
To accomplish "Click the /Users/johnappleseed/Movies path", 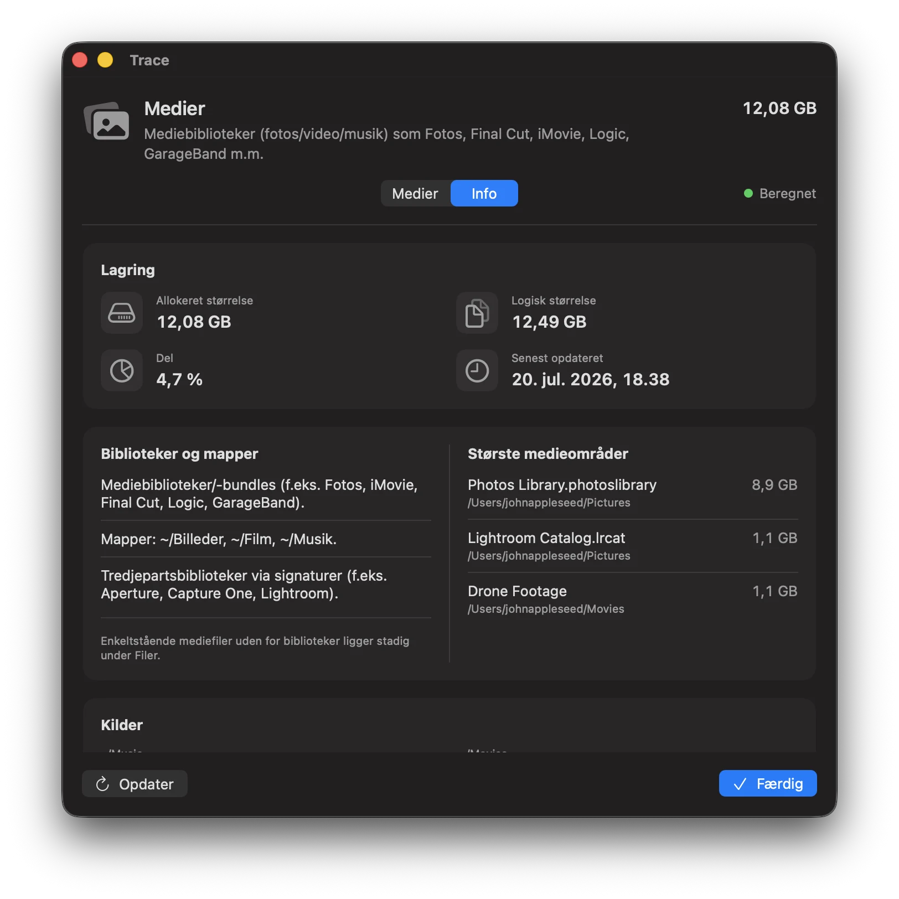I will [x=546, y=609].
